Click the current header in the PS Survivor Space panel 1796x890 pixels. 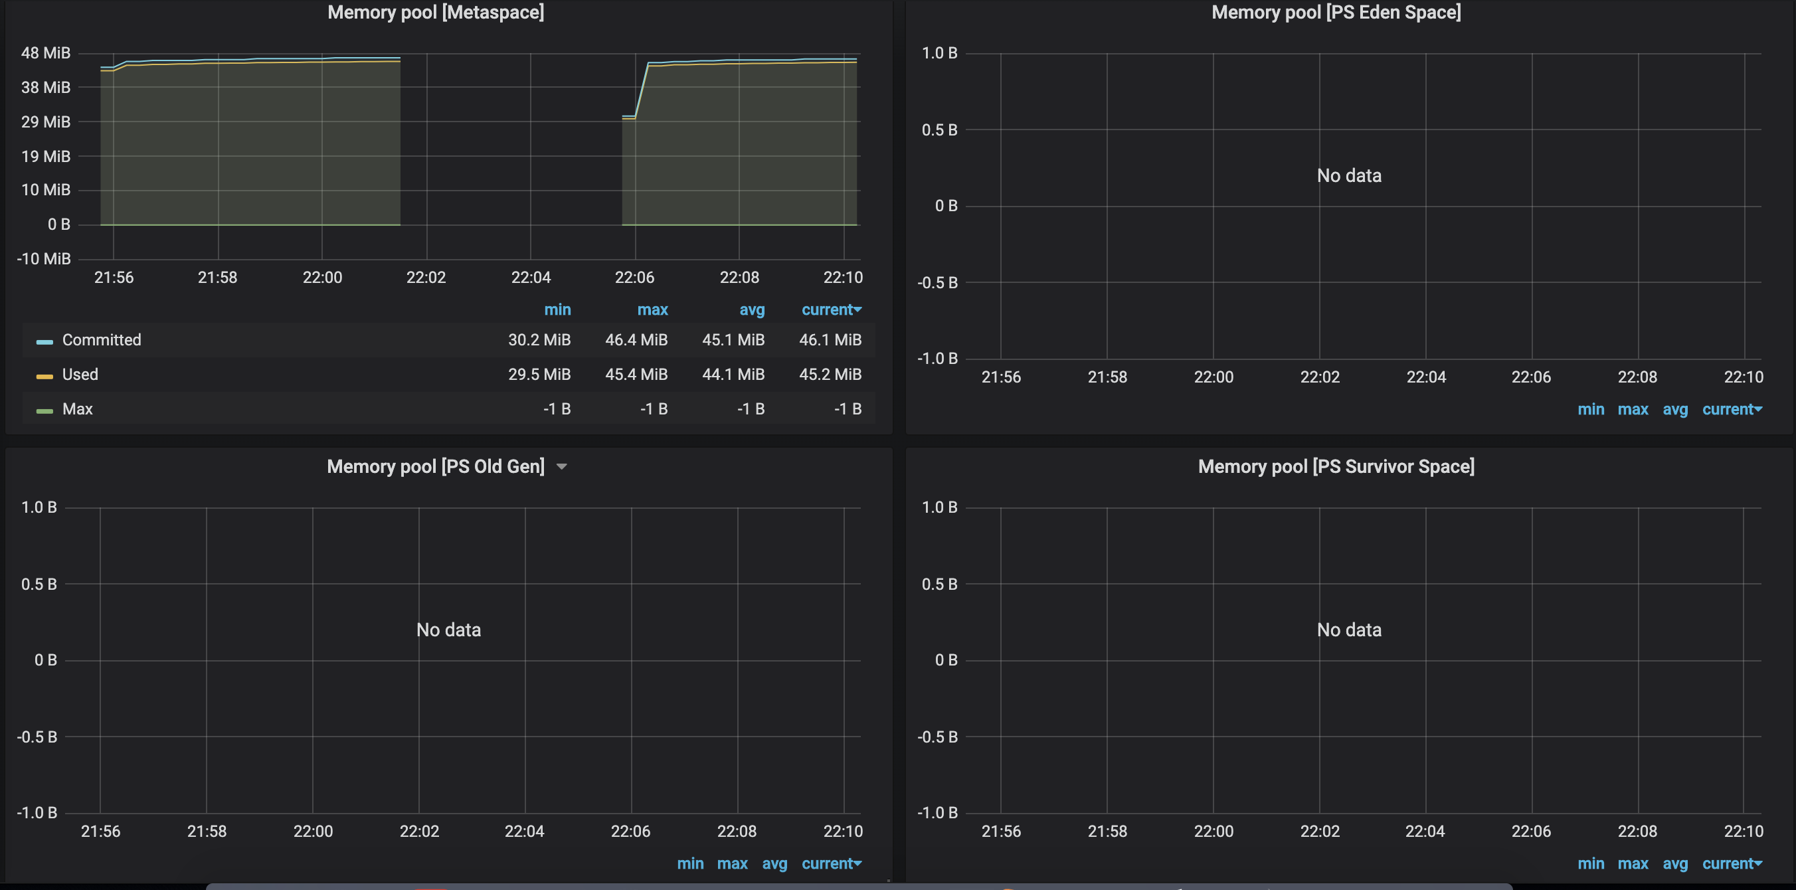click(1730, 863)
